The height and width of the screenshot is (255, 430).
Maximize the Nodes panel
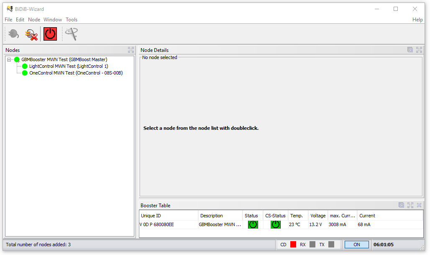tap(131, 50)
